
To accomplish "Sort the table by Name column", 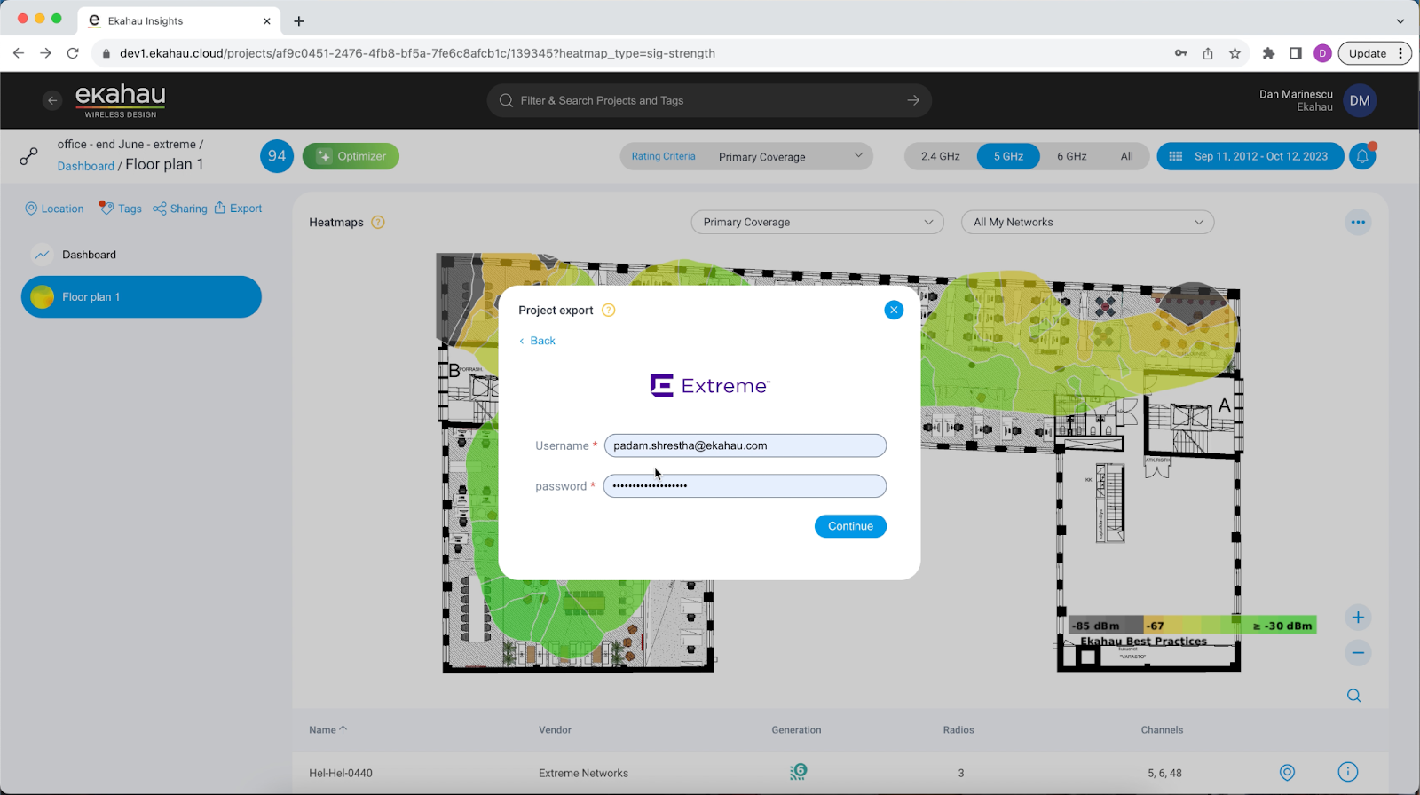I will (x=328, y=730).
